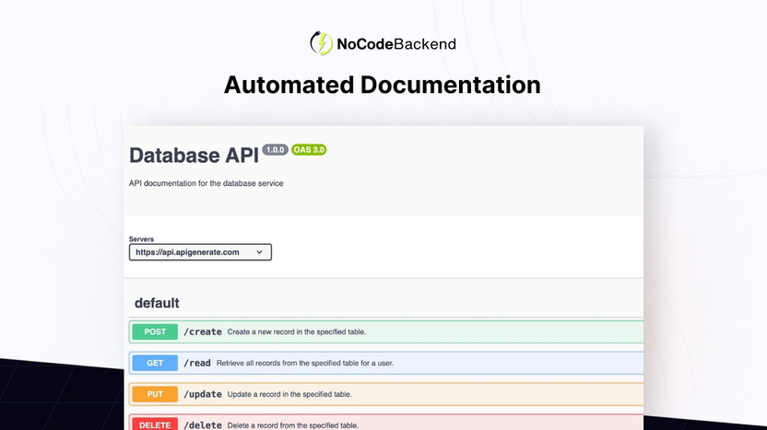Click the Automated Documentation headline
Image resolution: width=767 pixels, height=430 pixels.
click(382, 85)
